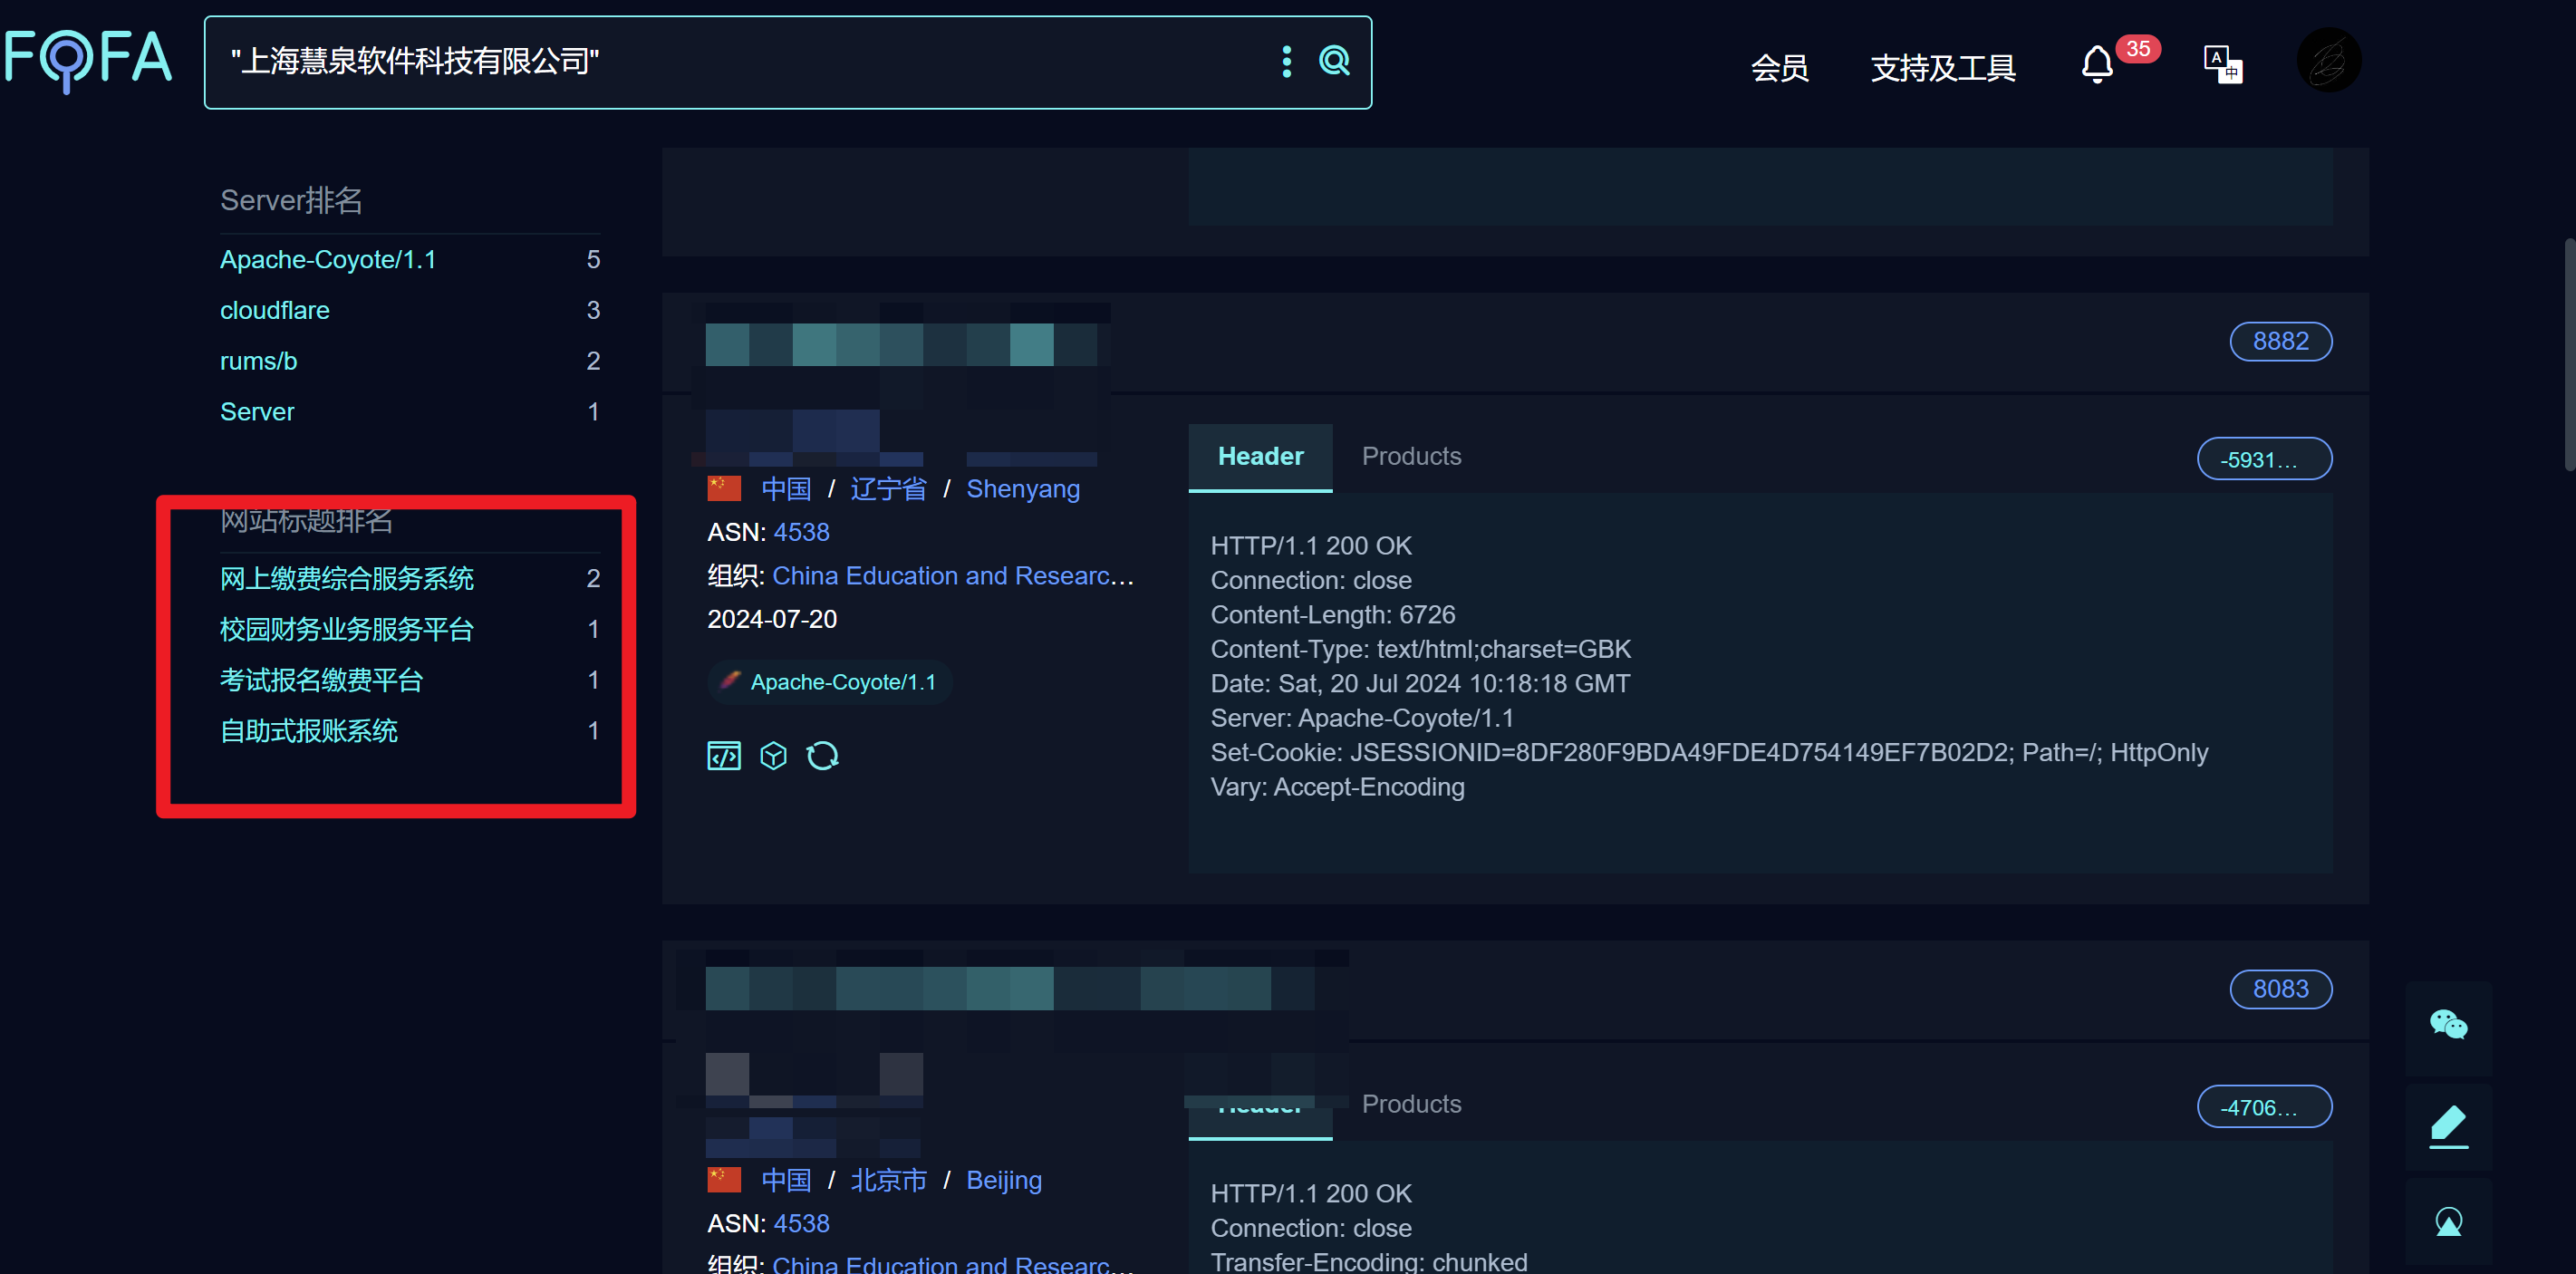
Task: Click China Education organization link on Shenyang result
Action: pyautogui.click(x=953, y=576)
